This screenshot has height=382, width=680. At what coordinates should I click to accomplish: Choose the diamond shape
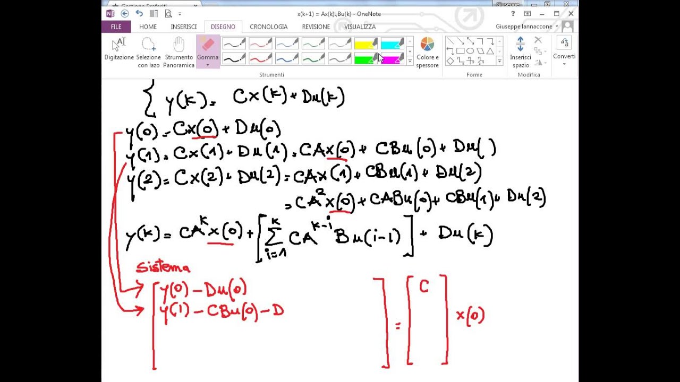click(x=450, y=61)
